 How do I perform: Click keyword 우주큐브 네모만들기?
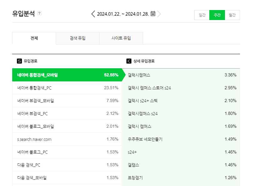[x=145, y=139]
